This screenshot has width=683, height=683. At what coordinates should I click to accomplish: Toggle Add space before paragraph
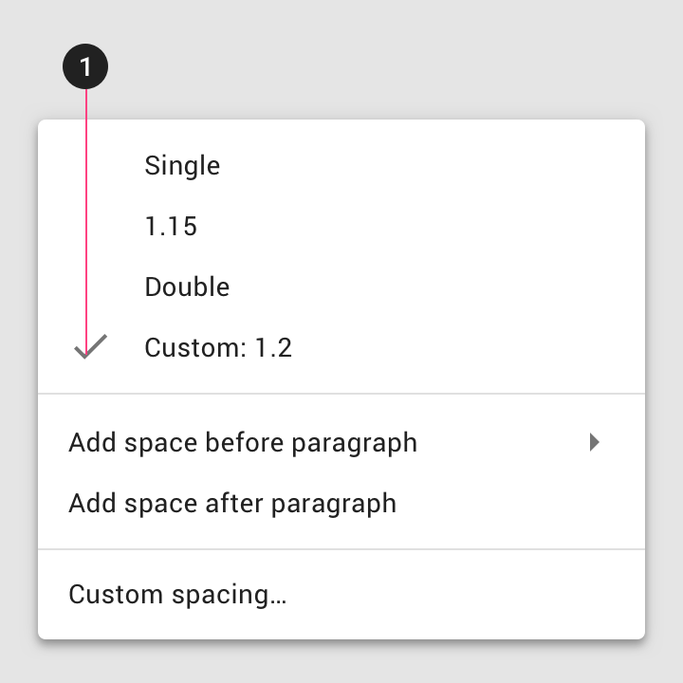pyautogui.click(x=243, y=443)
